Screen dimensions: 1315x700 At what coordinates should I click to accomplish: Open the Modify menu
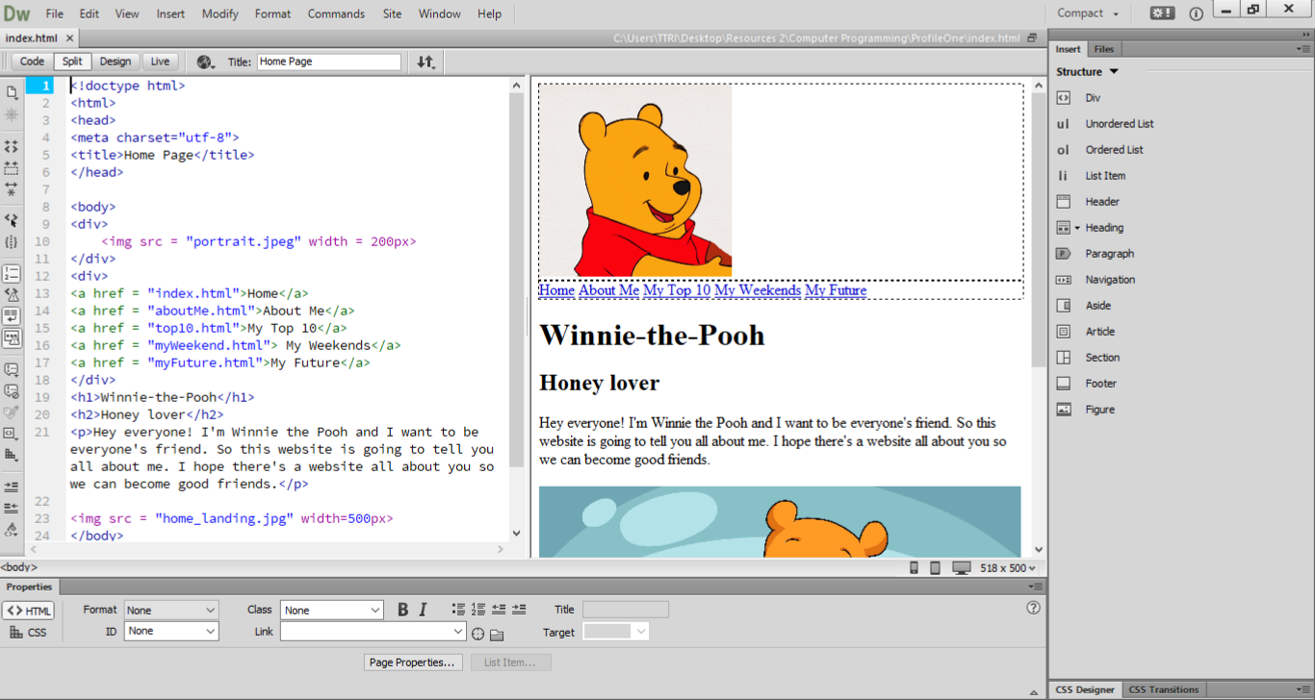coord(220,13)
